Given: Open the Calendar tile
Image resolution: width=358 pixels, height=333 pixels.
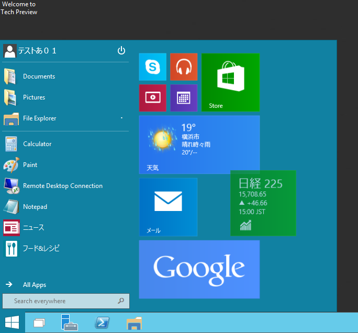Looking at the screenshot, I should coord(184,98).
